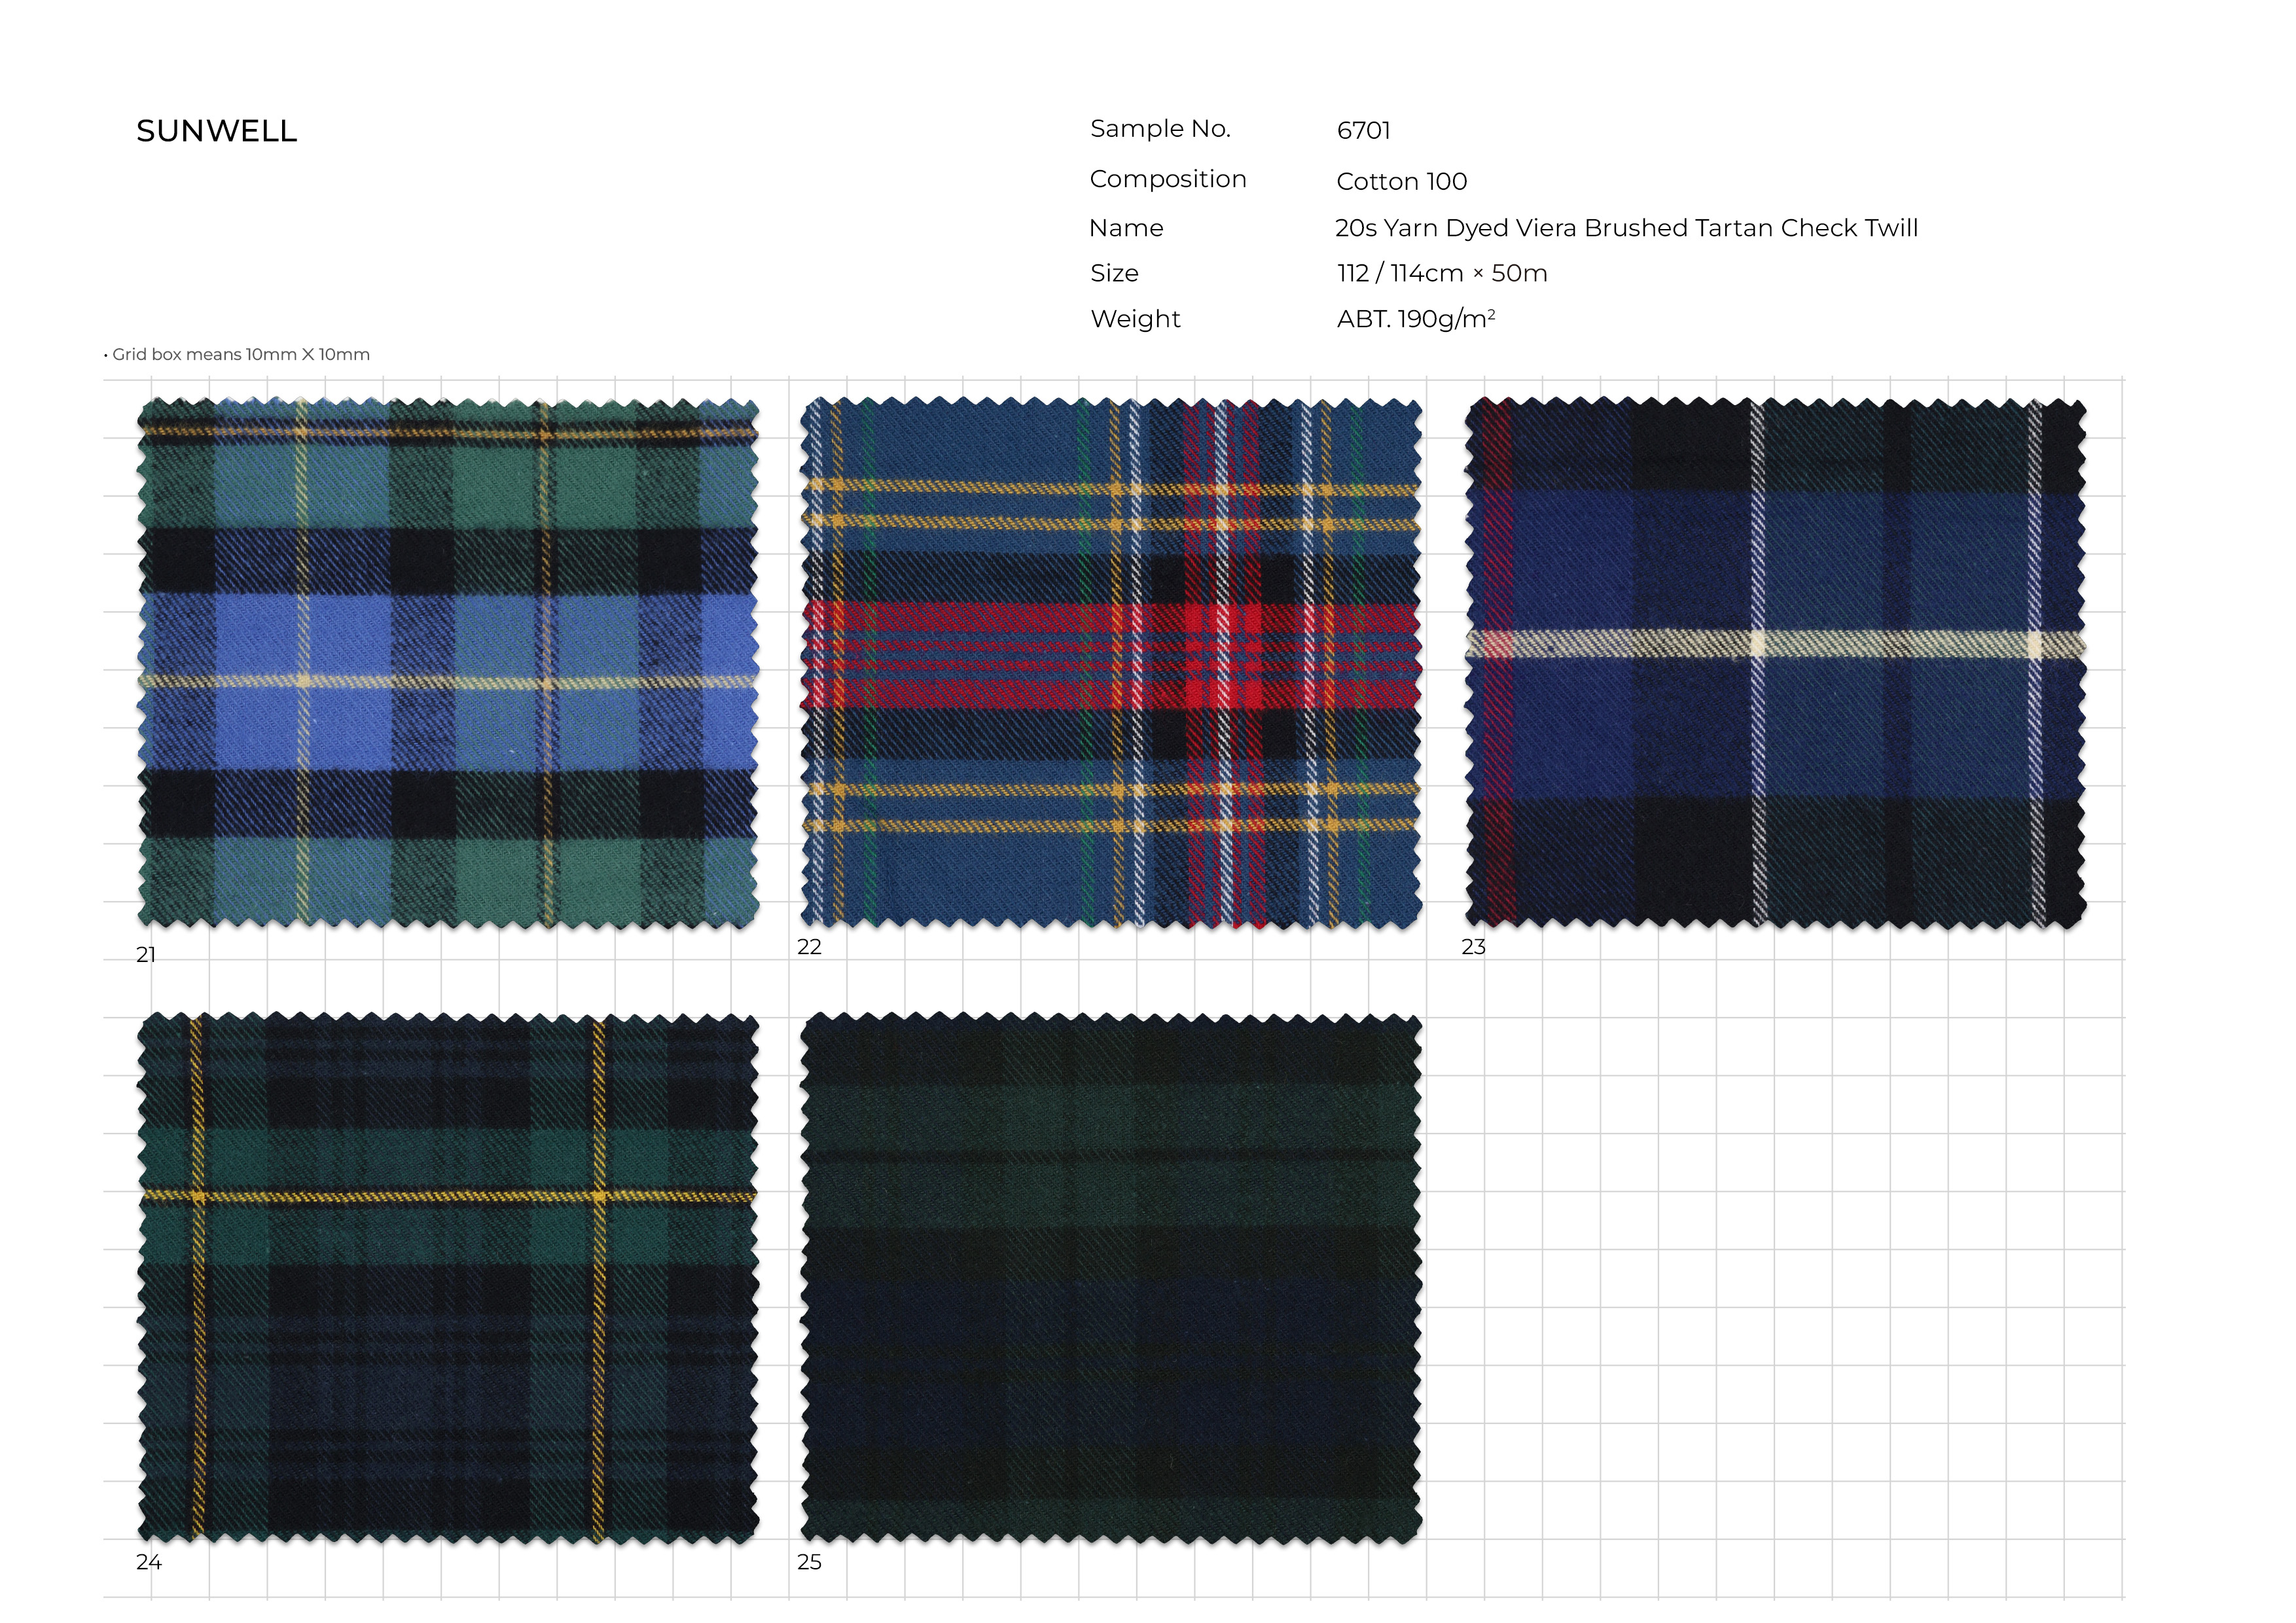Select the Size label
2296x1623 pixels.
(x=1114, y=273)
